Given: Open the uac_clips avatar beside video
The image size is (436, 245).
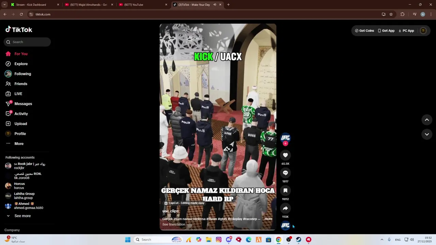Looking at the screenshot, I should click(285, 138).
